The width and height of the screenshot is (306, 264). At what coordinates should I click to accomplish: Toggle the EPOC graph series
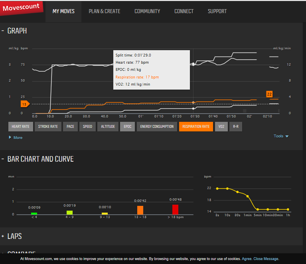pos(127,127)
